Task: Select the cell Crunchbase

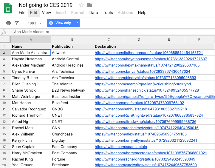Action: pyautogui.click(x=72, y=134)
